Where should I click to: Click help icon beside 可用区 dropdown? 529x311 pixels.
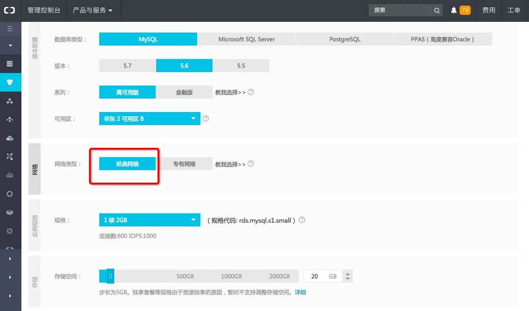tap(206, 119)
